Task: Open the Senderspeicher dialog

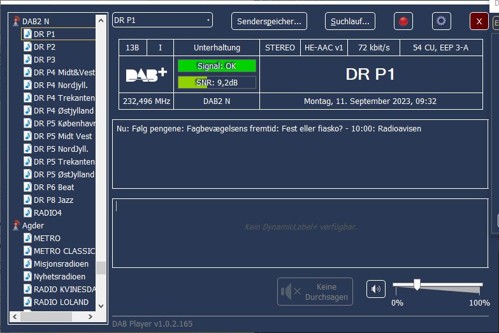Action: 269,21
